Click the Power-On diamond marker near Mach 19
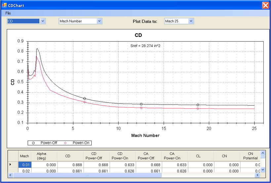Image resolution: width=271 pixels, height=183 pixels. 198,109
